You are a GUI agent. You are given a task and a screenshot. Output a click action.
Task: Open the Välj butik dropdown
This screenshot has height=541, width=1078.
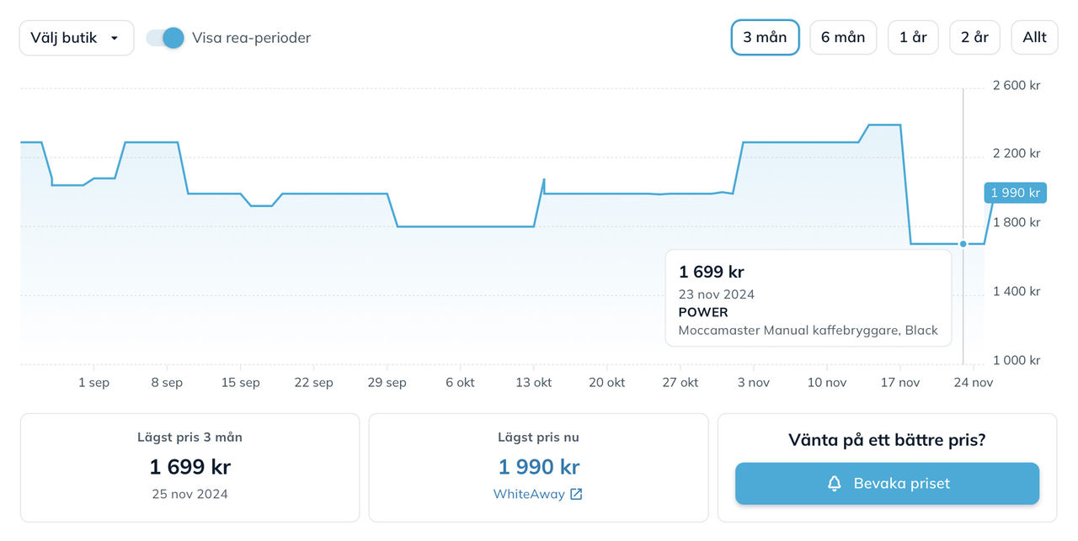coord(76,38)
